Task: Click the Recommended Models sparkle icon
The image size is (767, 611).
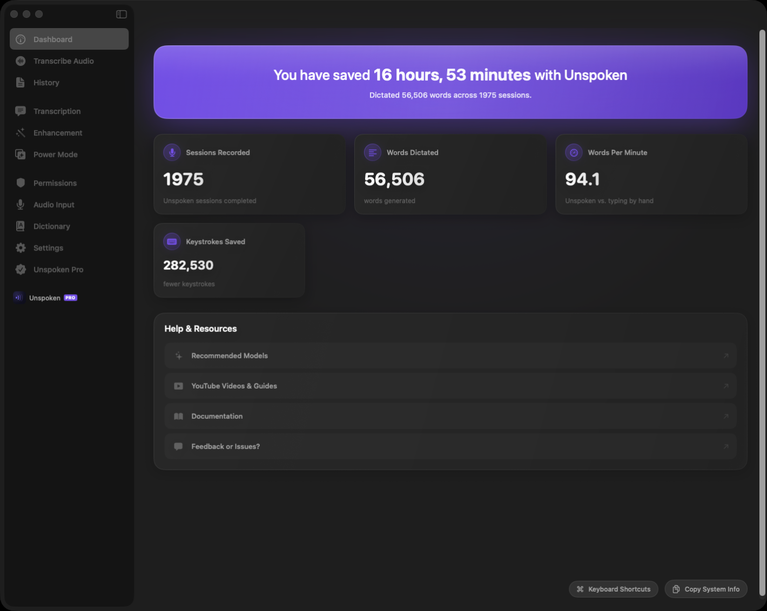Action: [x=179, y=356]
